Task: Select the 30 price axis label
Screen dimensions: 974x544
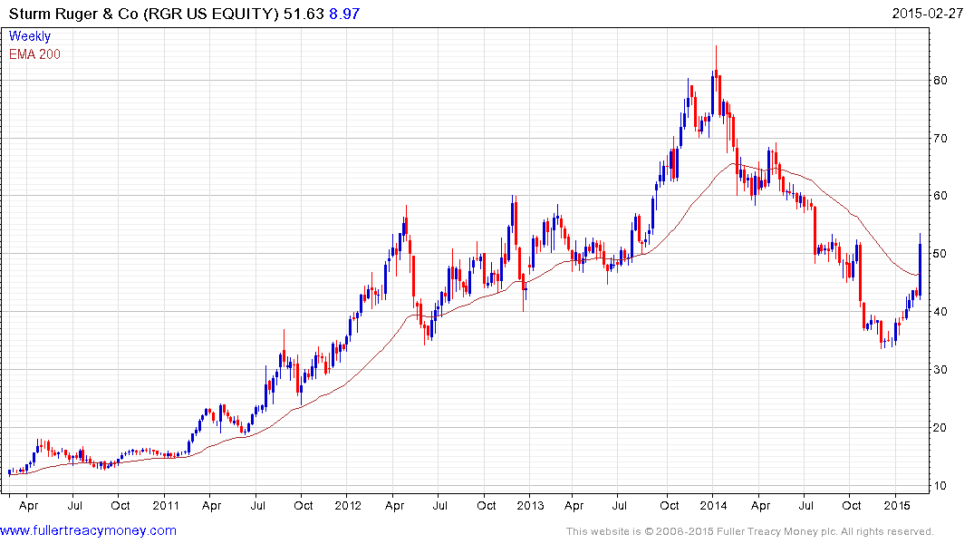Action: click(940, 369)
